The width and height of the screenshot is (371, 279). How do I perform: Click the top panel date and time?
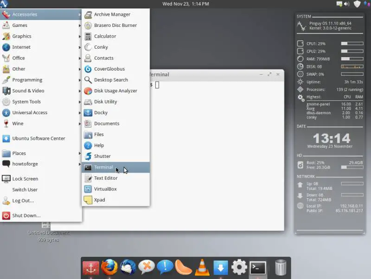click(186, 4)
